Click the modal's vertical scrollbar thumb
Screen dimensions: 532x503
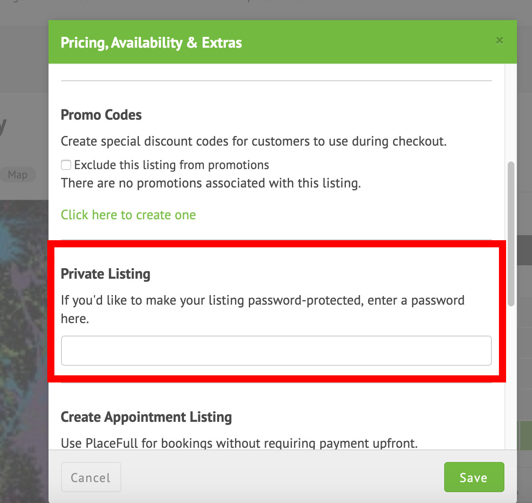pyautogui.click(x=511, y=234)
